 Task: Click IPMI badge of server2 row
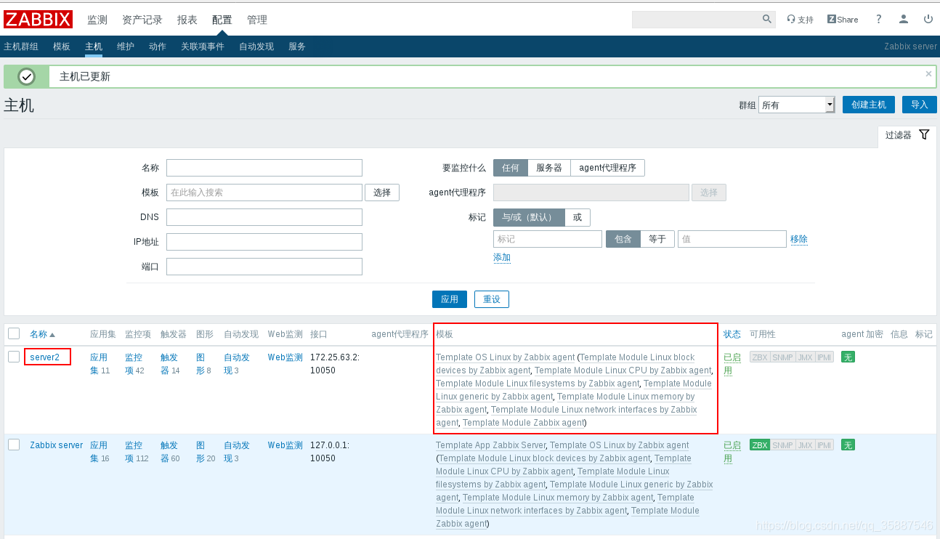[x=824, y=357]
